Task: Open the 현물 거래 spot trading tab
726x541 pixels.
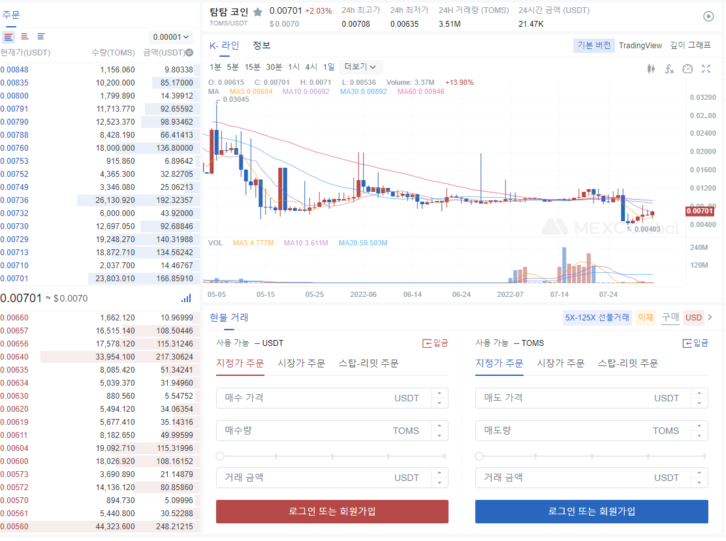Action: [x=229, y=317]
